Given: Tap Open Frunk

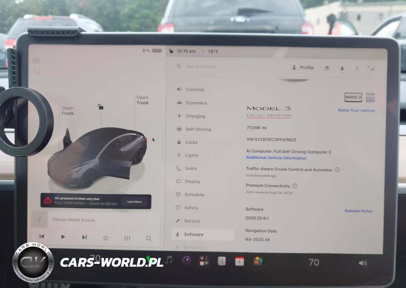Looking at the screenshot, I should click(x=68, y=111).
